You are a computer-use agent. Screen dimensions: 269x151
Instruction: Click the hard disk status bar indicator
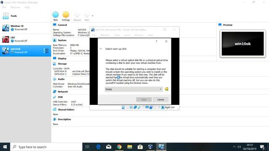(x=123, y=107)
